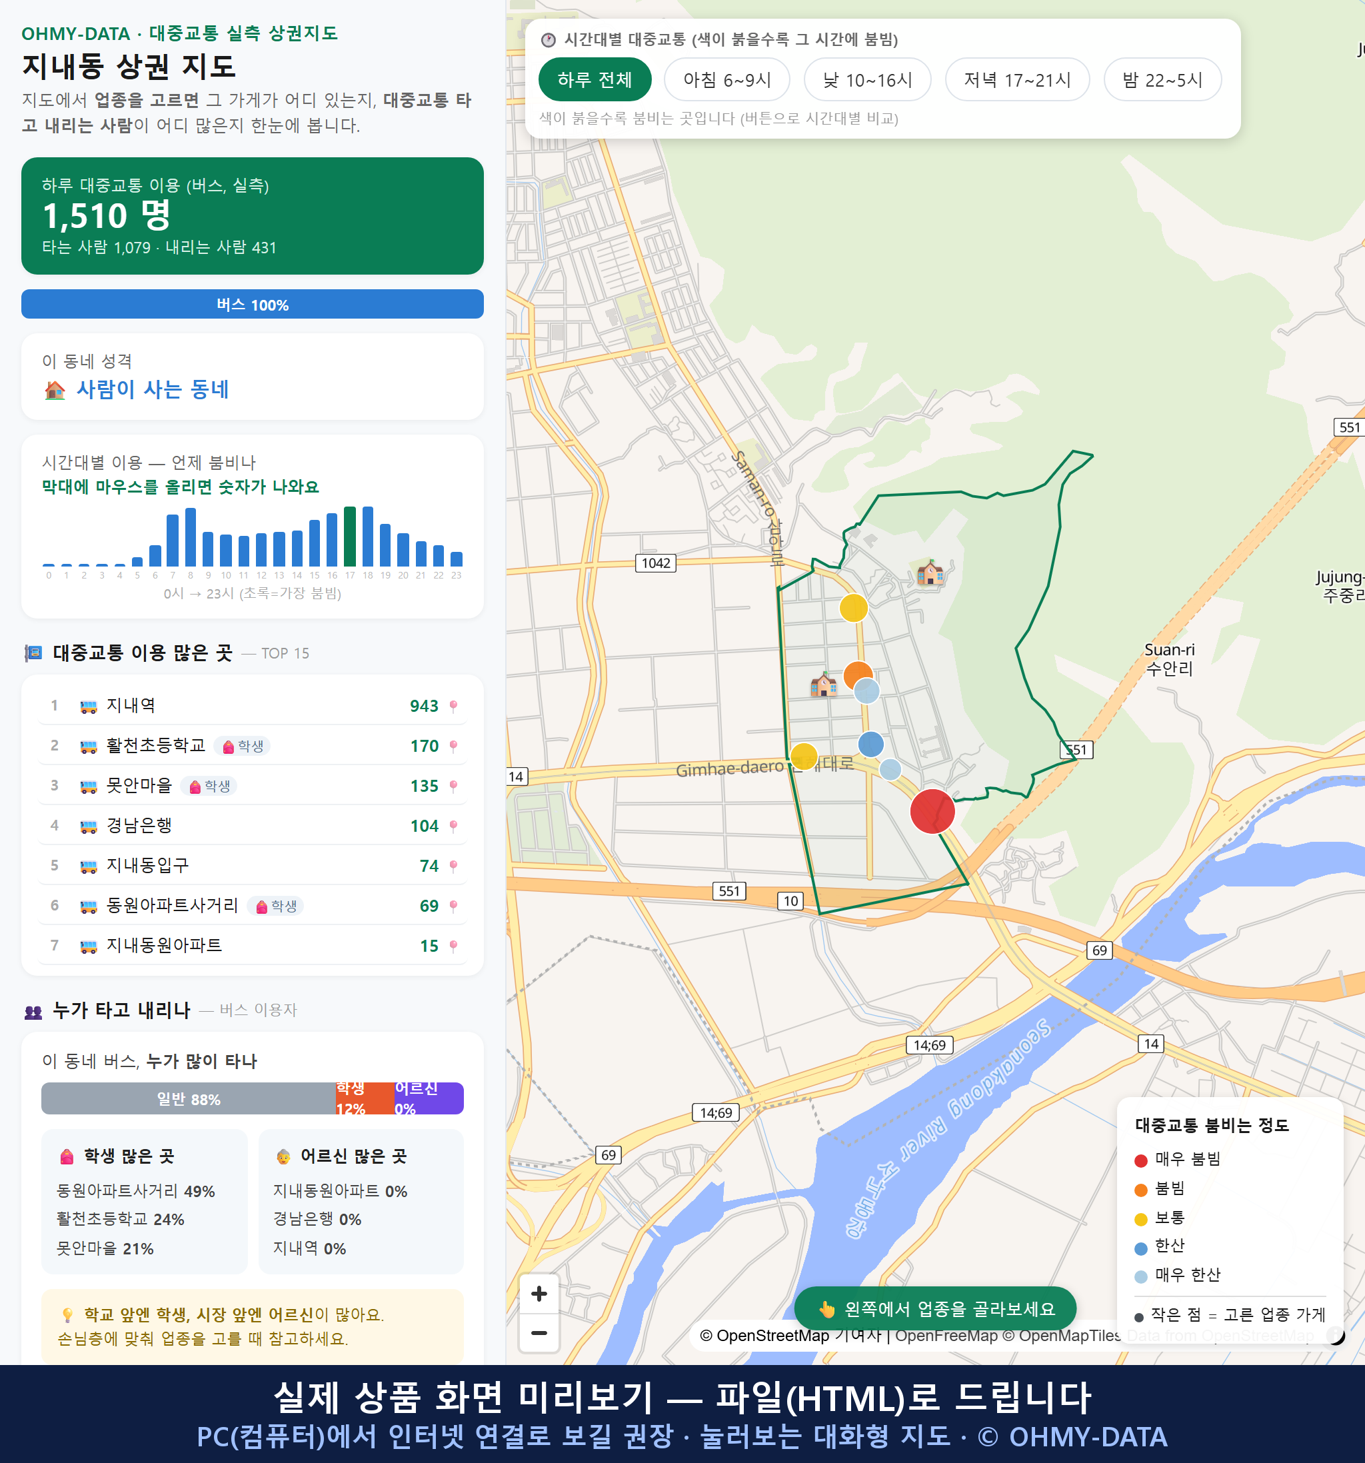Click the 학생 badge on 활천초등학교
The height and width of the screenshot is (1463, 1365).
tap(243, 746)
